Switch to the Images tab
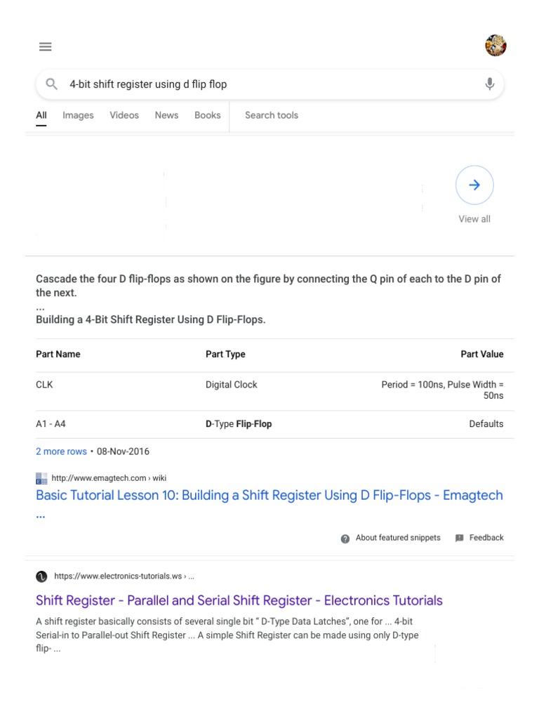539x719 pixels. point(78,115)
